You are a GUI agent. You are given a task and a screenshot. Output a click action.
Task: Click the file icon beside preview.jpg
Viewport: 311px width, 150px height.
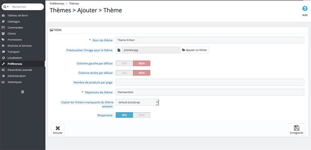119,50
